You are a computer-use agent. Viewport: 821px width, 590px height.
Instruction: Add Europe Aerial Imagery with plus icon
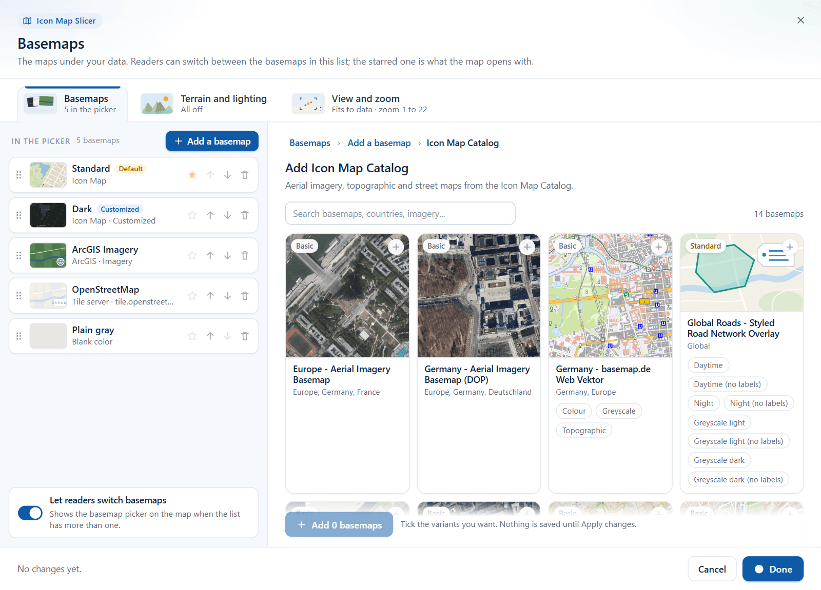396,247
